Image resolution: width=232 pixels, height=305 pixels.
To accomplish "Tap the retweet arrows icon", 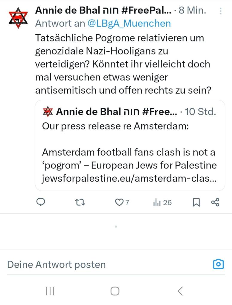I will pos(80,202).
